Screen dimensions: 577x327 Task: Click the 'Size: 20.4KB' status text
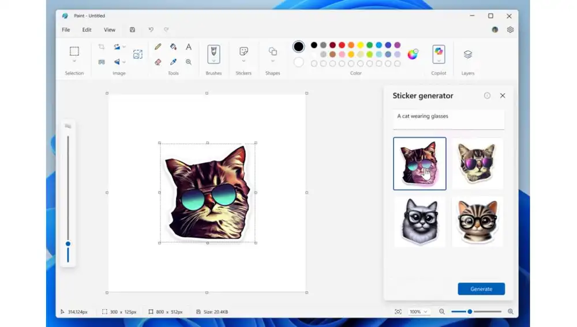click(x=216, y=312)
